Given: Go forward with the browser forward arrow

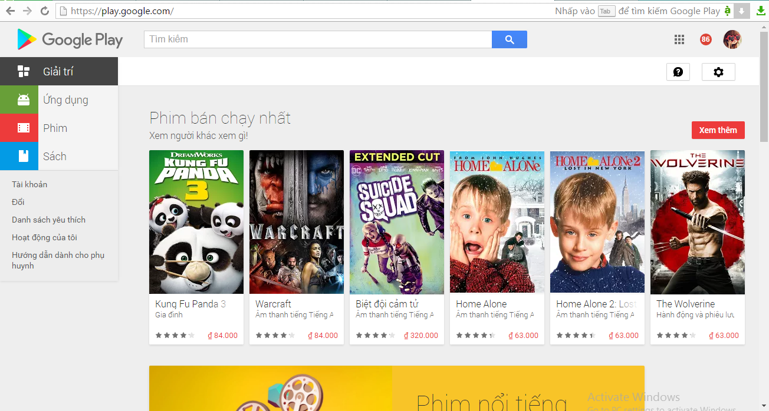Looking at the screenshot, I should tap(27, 11).
